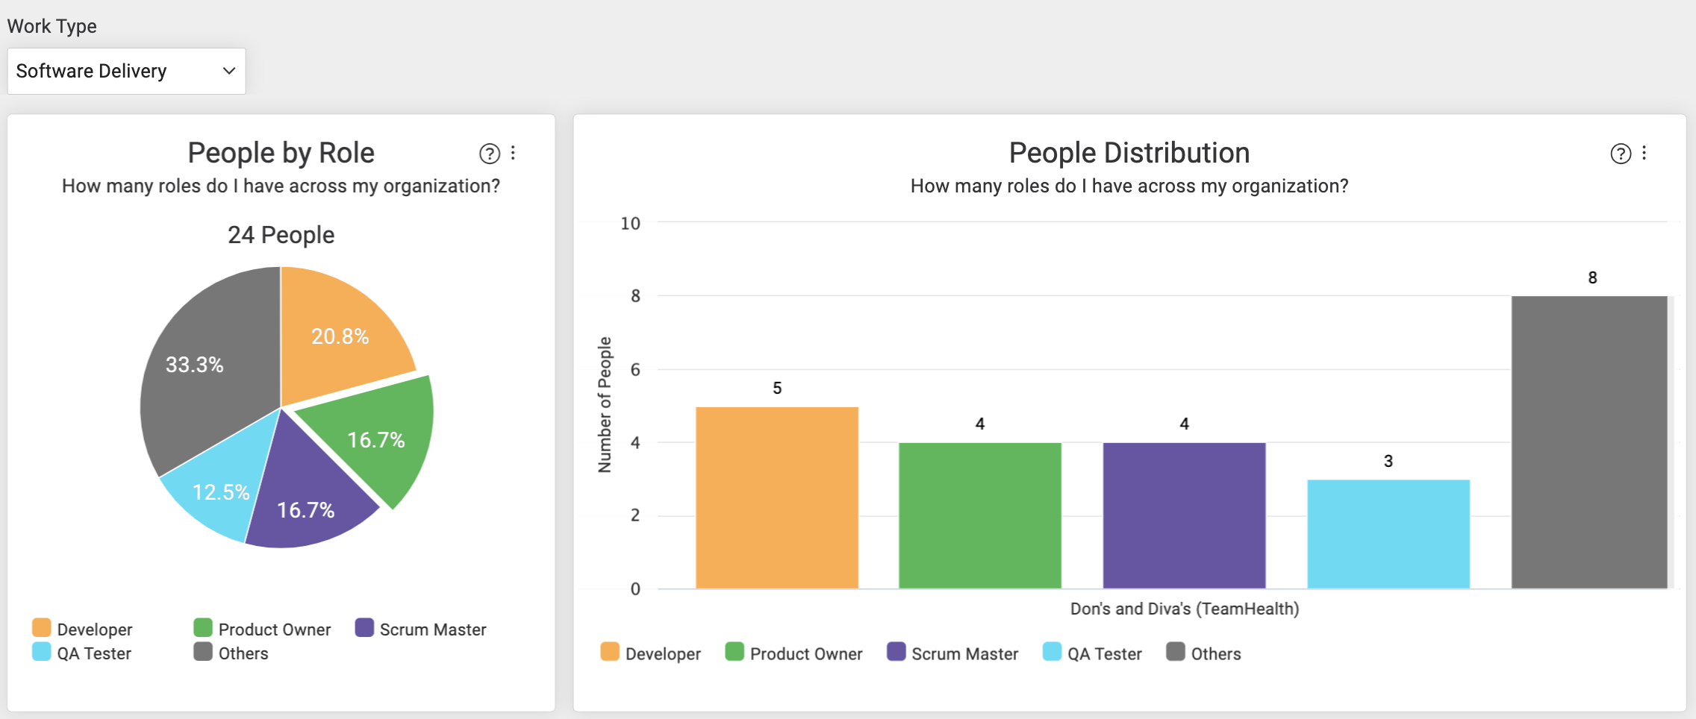Toggle Others legend in pie chart
Viewport: 1696px width, 719px height.
click(x=231, y=653)
